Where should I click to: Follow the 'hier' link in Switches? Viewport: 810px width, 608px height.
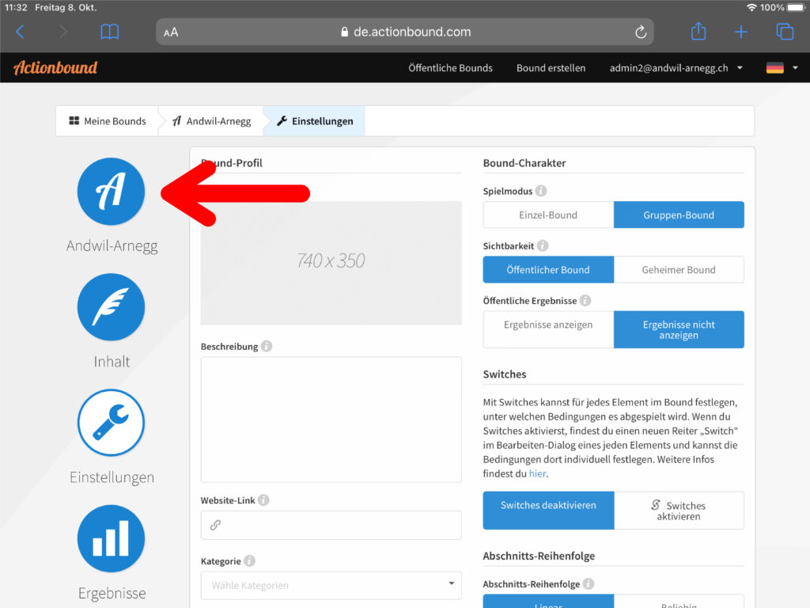[537, 474]
